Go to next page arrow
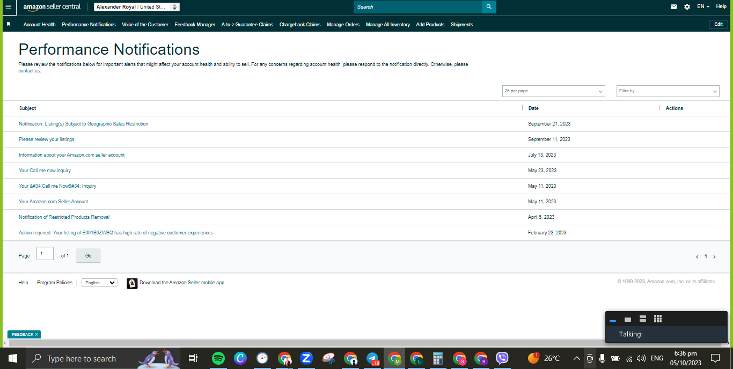Viewport: 733px width, 369px height. 714,257
